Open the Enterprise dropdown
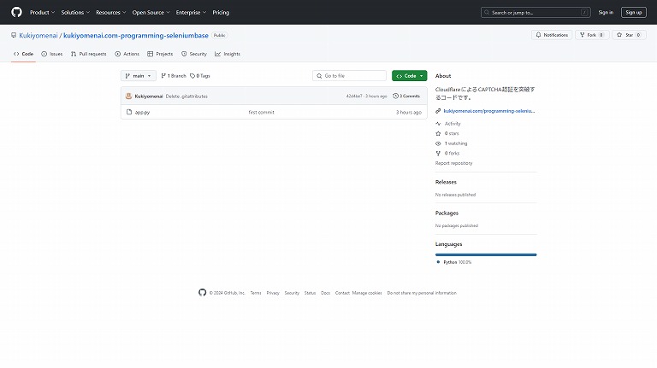657x368 pixels. tap(191, 13)
